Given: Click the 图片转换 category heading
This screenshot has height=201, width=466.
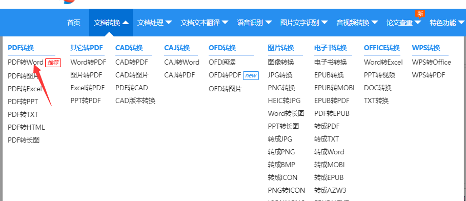Looking at the screenshot, I should click(x=281, y=48).
